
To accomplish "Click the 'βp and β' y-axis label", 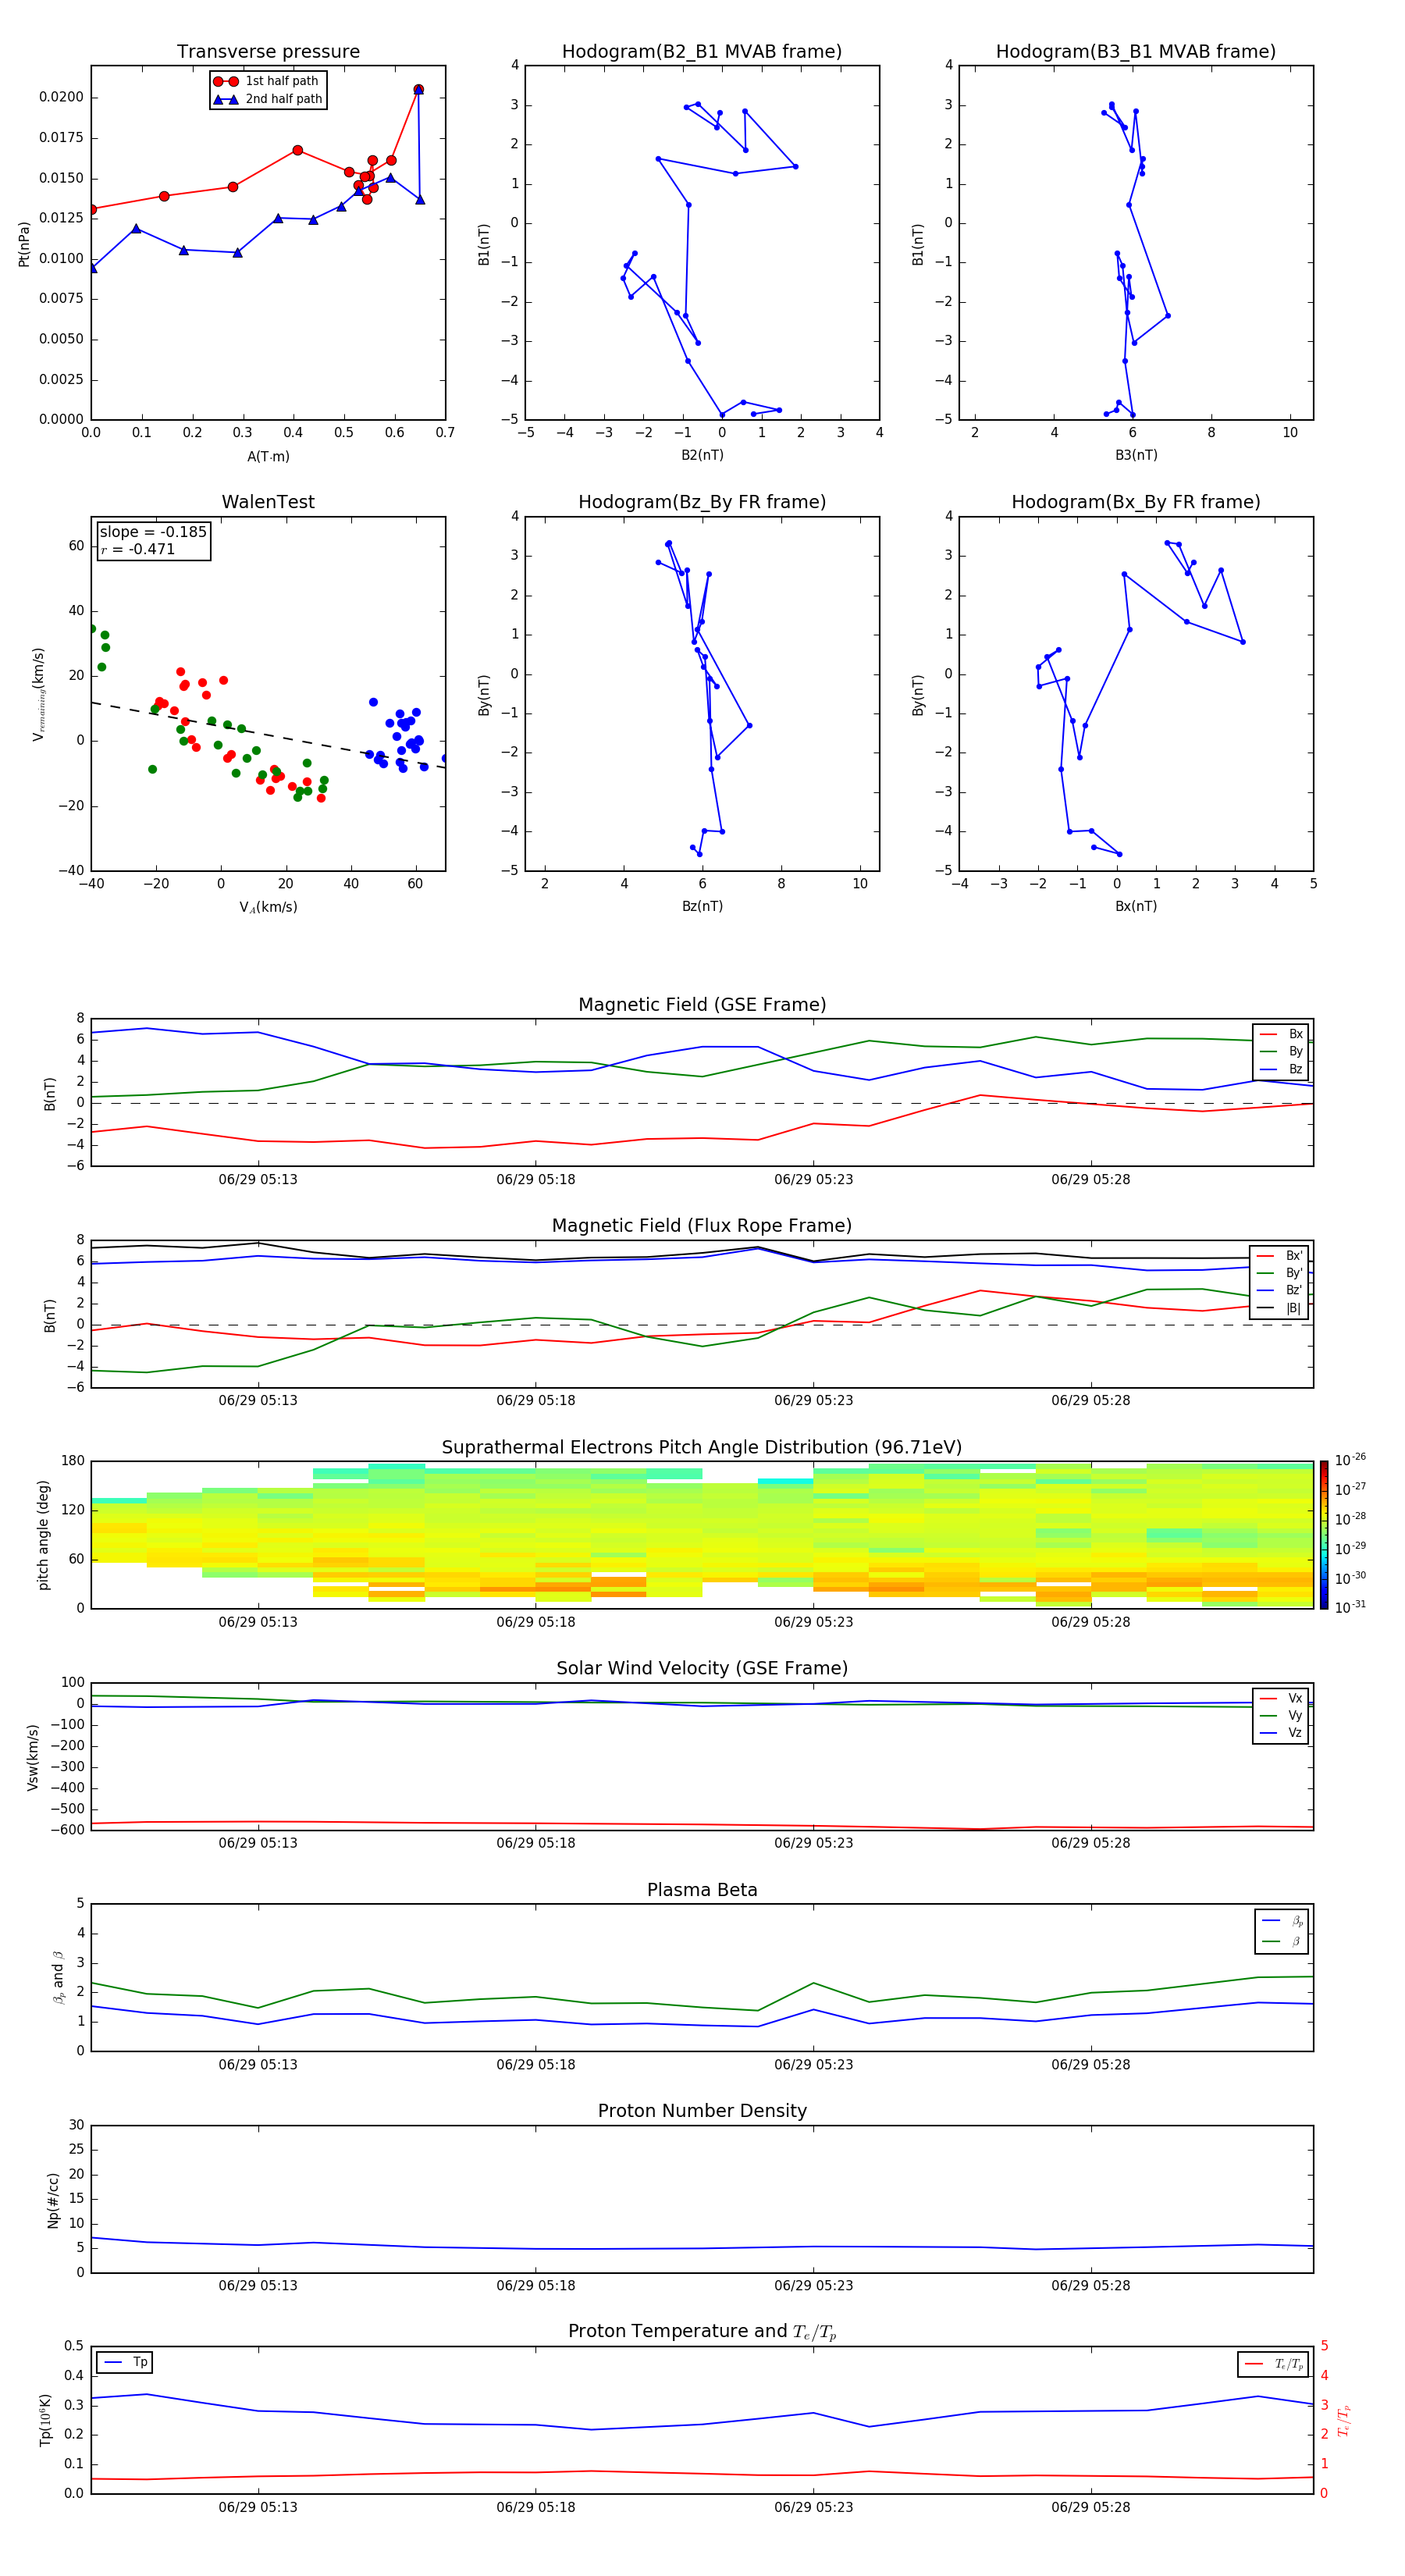I will tap(58, 1977).
